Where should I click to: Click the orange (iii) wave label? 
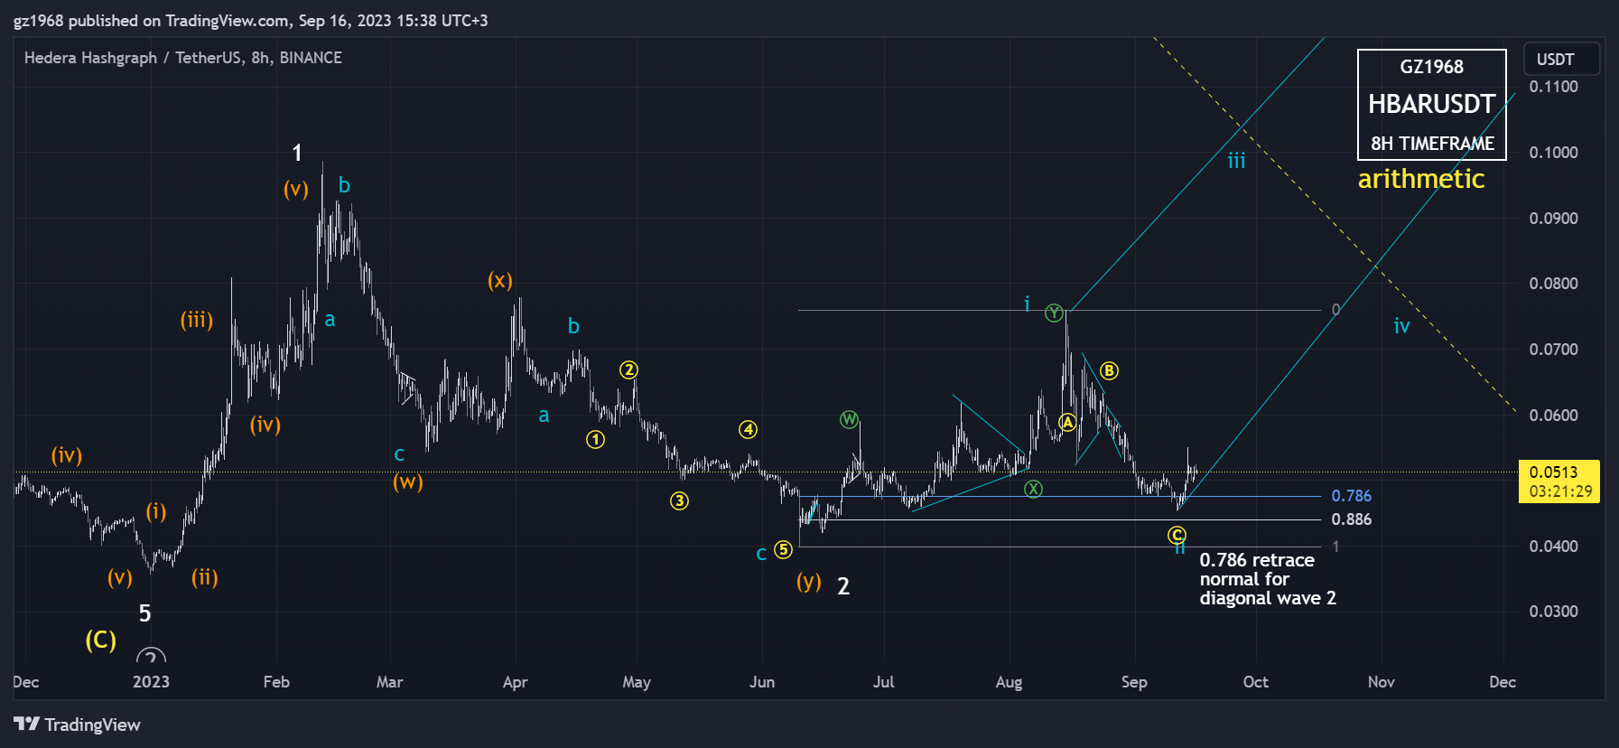point(197,320)
